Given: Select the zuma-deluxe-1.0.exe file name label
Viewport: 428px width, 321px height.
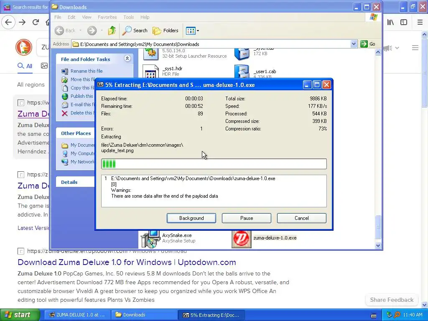Looking at the screenshot, I should pyautogui.click(x=275, y=238).
